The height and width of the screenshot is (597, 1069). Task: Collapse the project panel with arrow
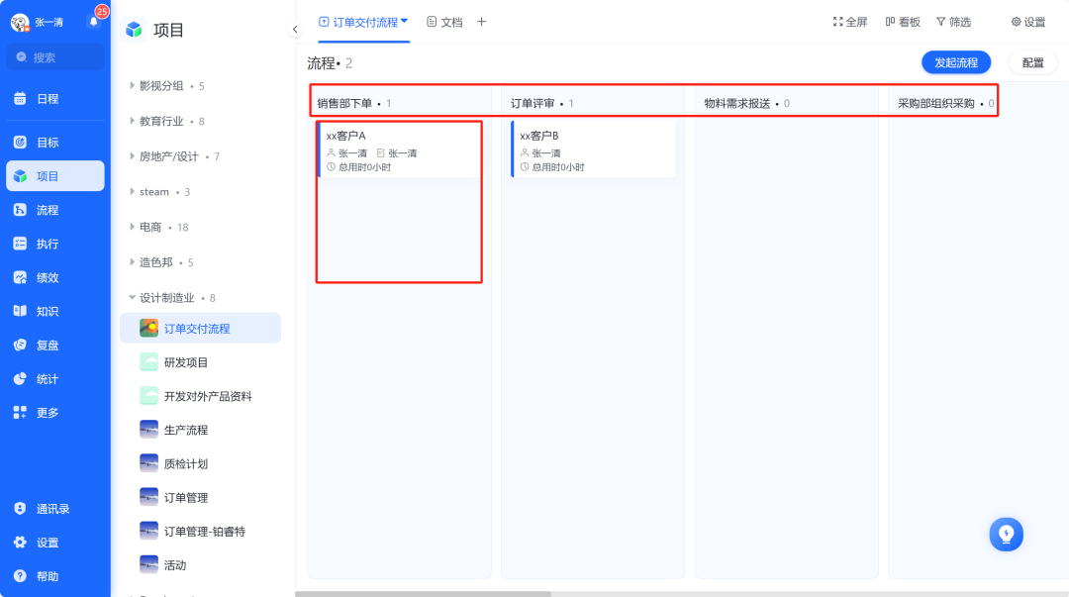pos(295,30)
